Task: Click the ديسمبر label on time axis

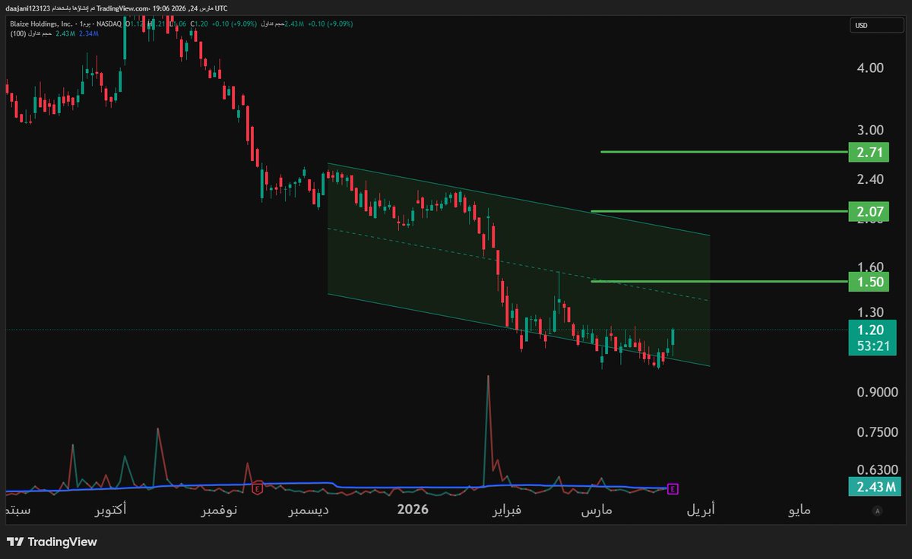Action: tap(309, 510)
